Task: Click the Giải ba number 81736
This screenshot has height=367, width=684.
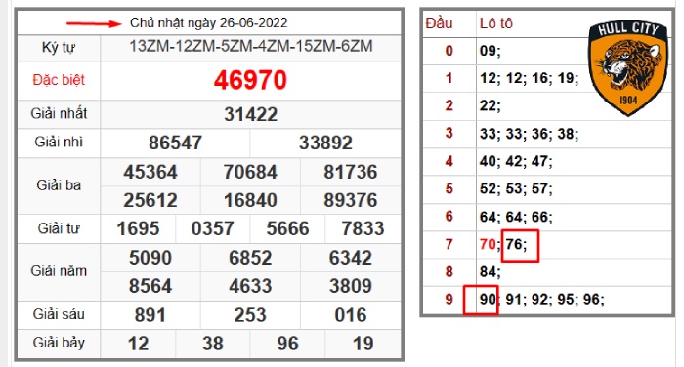Action: (x=350, y=172)
